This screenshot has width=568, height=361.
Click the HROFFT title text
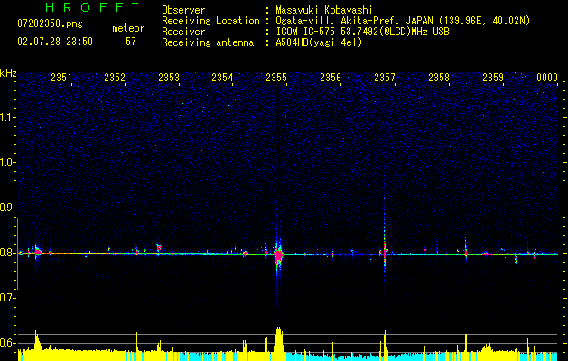click(x=92, y=7)
